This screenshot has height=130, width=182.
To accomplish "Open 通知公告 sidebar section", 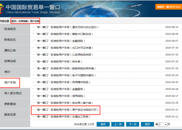I will 10,50.
